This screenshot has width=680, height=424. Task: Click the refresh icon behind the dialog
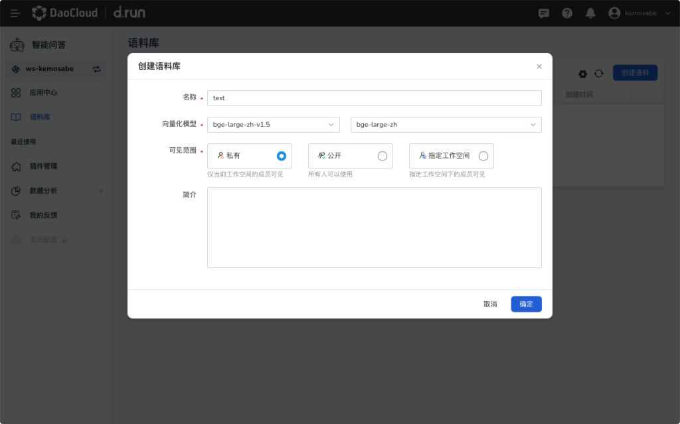pyautogui.click(x=599, y=74)
